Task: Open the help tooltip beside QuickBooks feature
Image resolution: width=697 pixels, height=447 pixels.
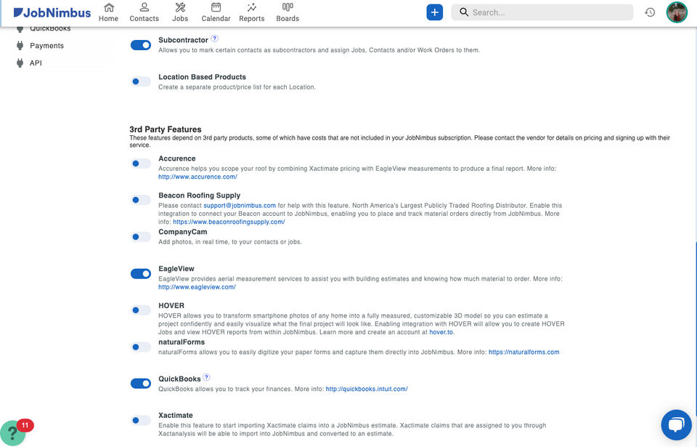Action: [206, 377]
